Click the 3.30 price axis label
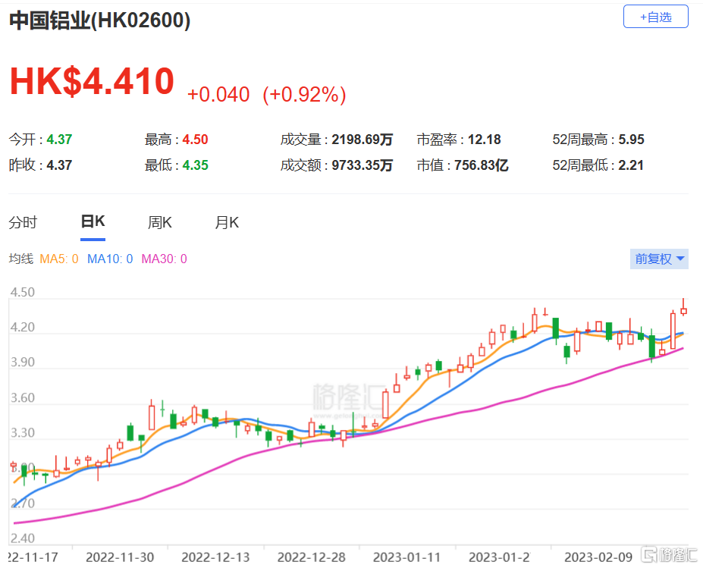 (23, 432)
